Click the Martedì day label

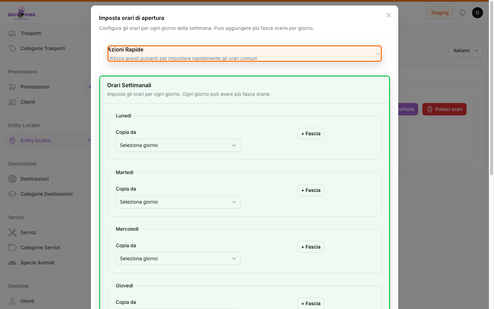[x=125, y=172]
